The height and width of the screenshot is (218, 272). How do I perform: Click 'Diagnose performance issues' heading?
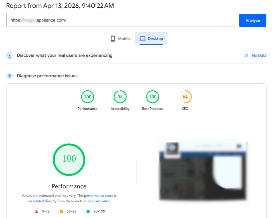(x=47, y=76)
